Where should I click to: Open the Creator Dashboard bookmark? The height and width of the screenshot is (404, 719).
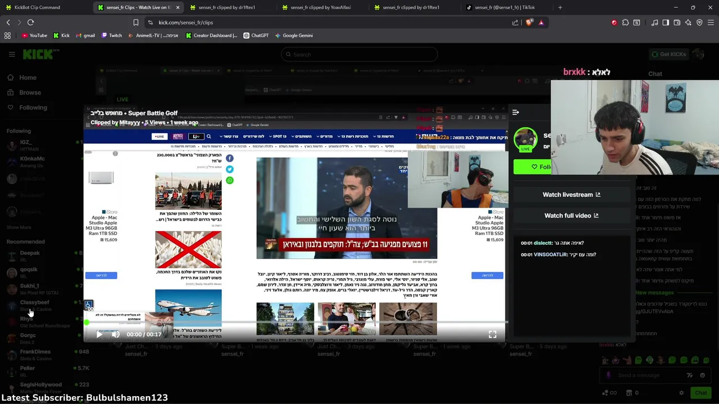211,35
